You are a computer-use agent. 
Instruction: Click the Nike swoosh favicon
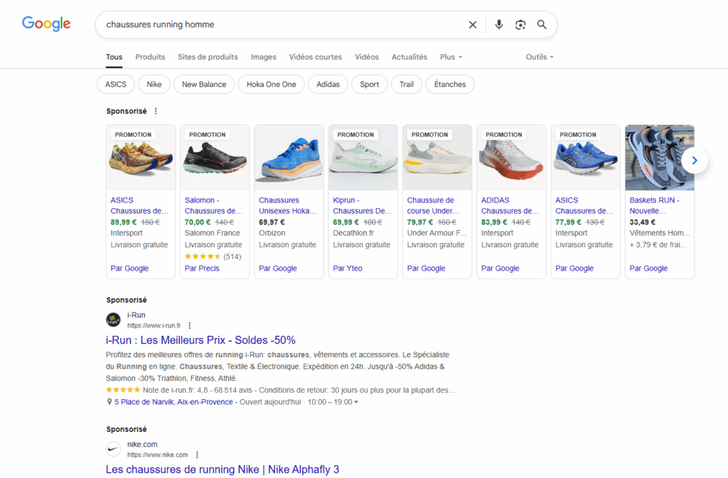(113, 449)
